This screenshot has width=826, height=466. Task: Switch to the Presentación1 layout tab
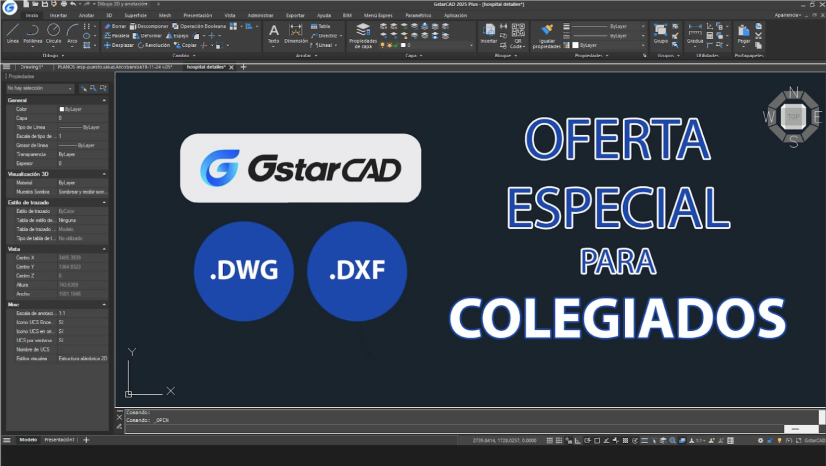point(59,440)
